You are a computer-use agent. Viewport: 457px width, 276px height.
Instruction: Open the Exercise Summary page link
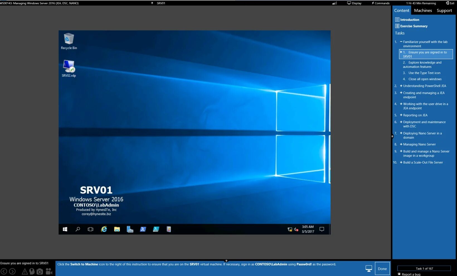pos(414,26)
